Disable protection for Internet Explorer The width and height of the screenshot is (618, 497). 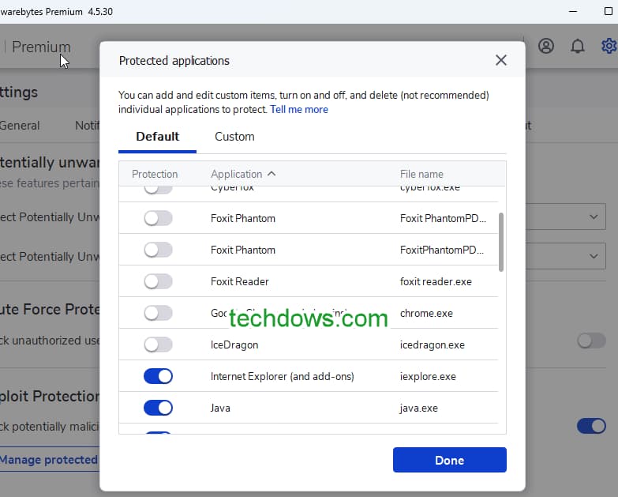coord(158,376)
